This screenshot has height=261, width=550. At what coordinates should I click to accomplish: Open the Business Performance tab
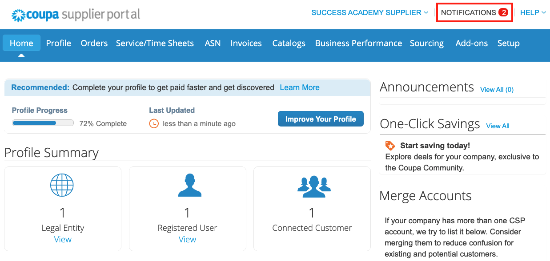358,43
